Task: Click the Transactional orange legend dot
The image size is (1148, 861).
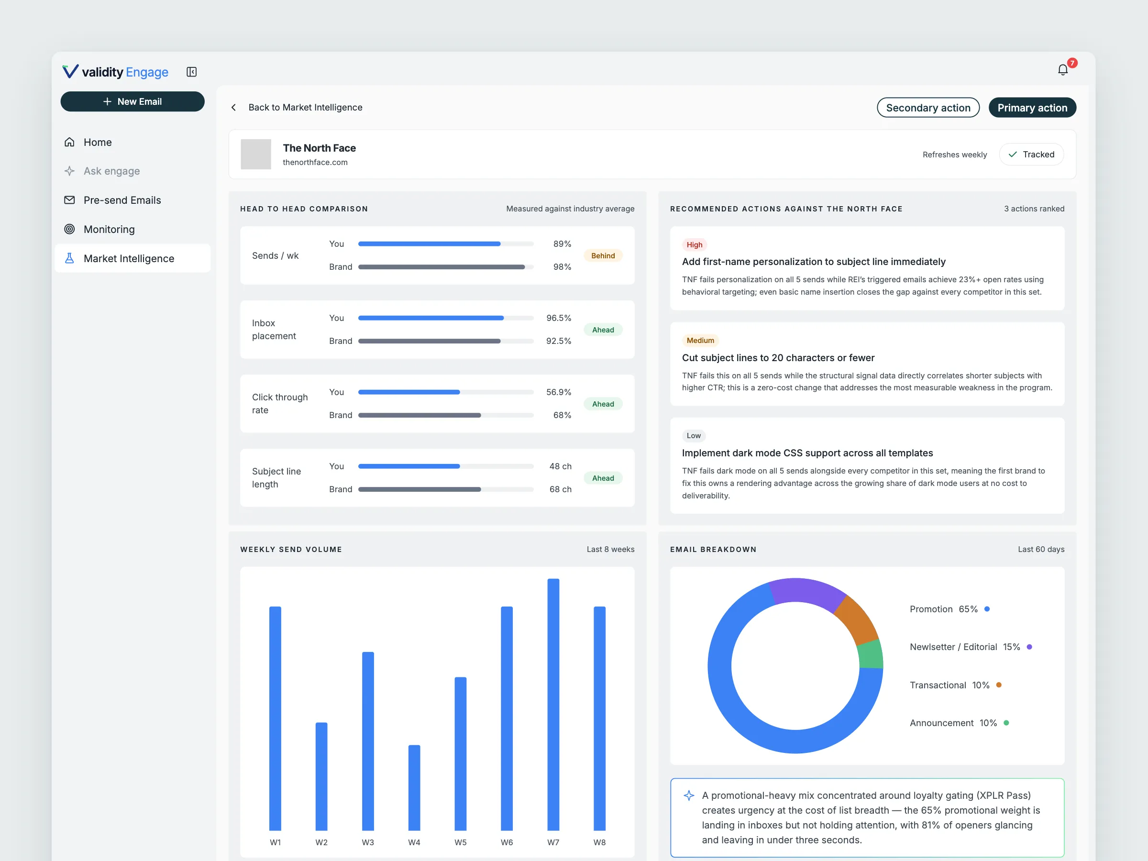Action: 999,685
